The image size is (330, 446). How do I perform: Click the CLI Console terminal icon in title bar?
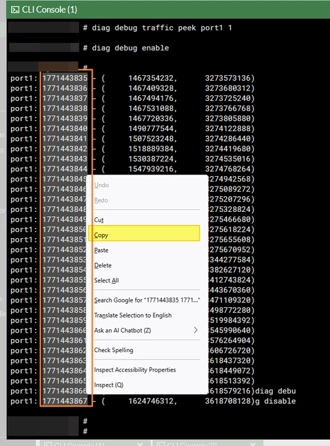14,10
